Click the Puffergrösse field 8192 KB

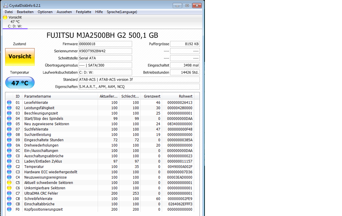(x=185, y=44)
